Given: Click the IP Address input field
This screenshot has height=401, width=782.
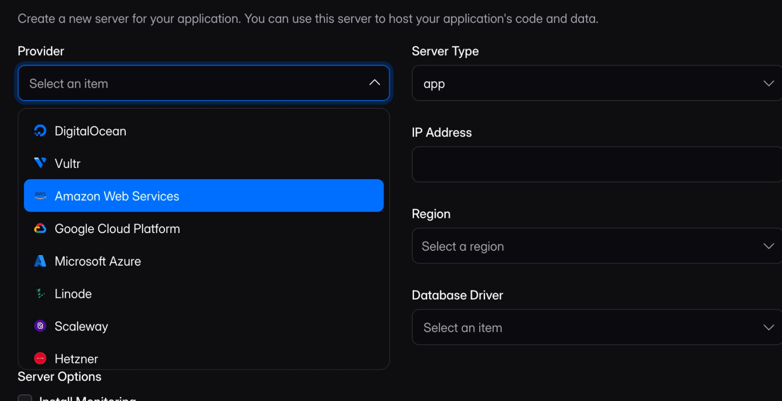Looking at the screenshot, I should 597,164.
